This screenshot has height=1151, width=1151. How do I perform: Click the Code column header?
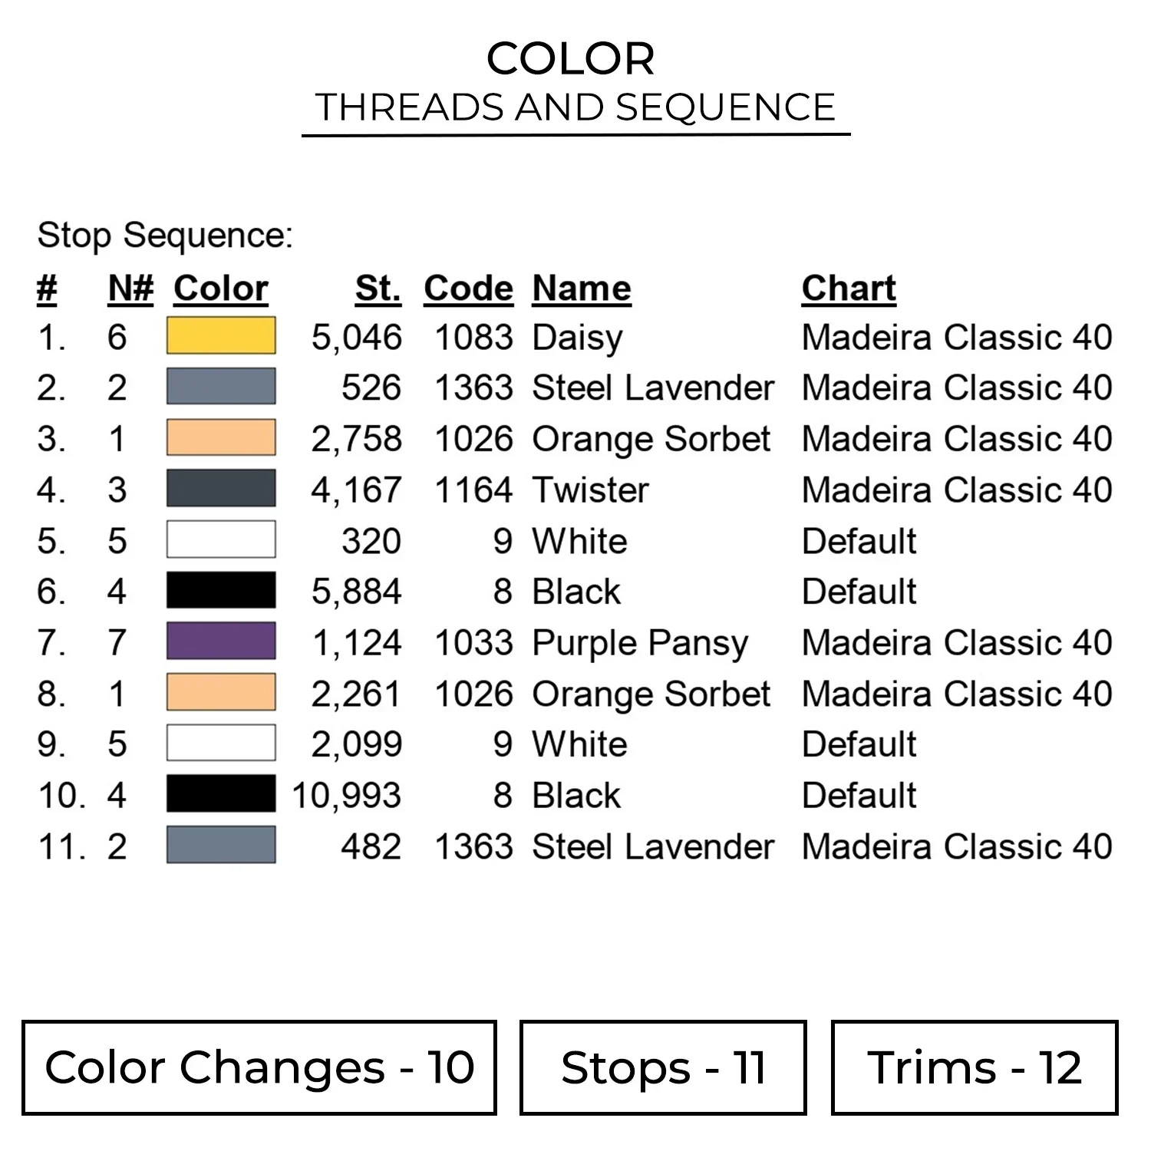click(468, 289)
